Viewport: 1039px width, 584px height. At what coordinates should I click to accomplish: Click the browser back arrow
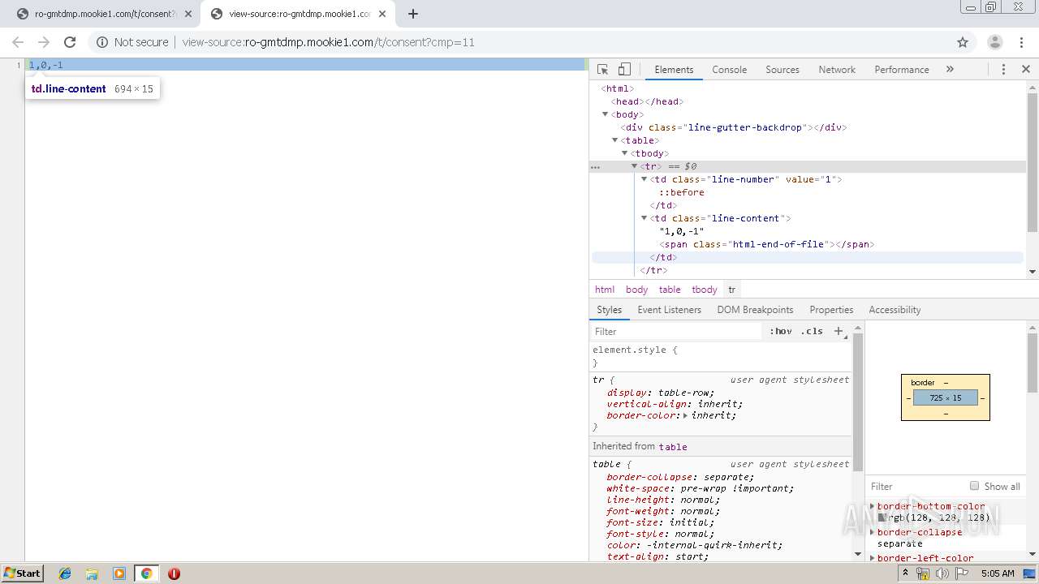(x=18, y=42)
